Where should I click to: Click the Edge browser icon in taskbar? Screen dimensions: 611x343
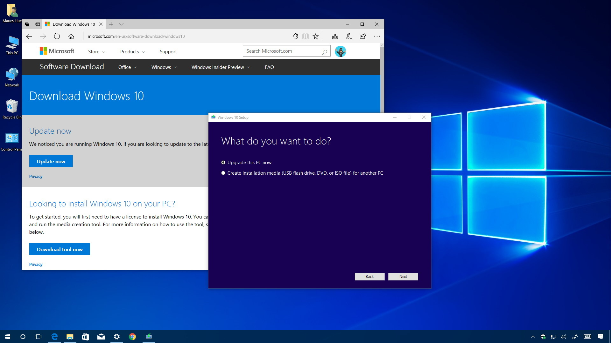[54, 336]
